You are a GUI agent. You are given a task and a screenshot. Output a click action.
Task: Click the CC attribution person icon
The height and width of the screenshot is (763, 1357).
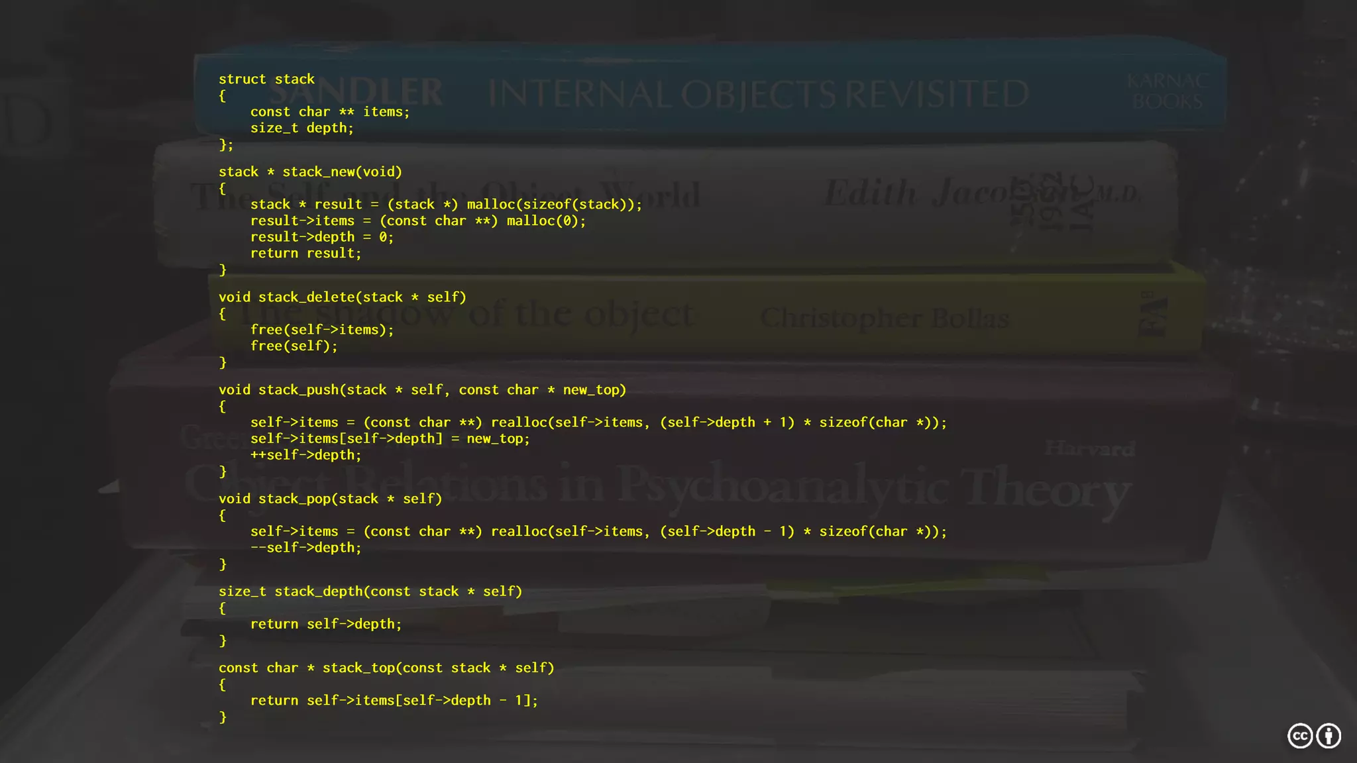[x=1329, y=736]
